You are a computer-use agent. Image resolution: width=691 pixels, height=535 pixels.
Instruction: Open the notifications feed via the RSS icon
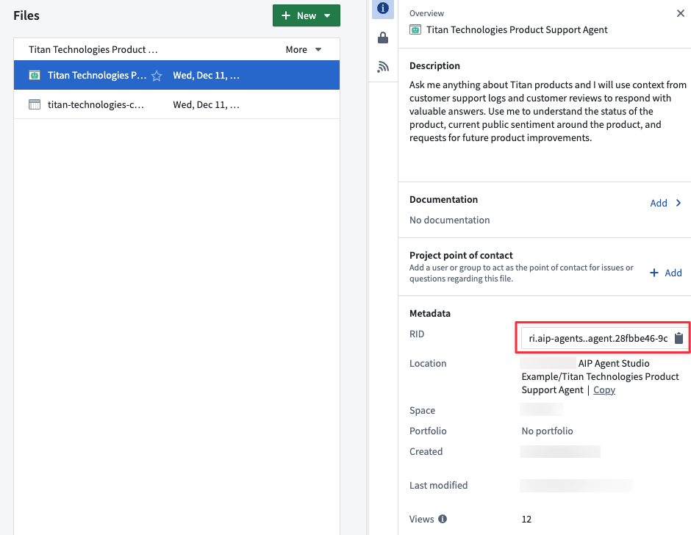[x=382, y=66]
